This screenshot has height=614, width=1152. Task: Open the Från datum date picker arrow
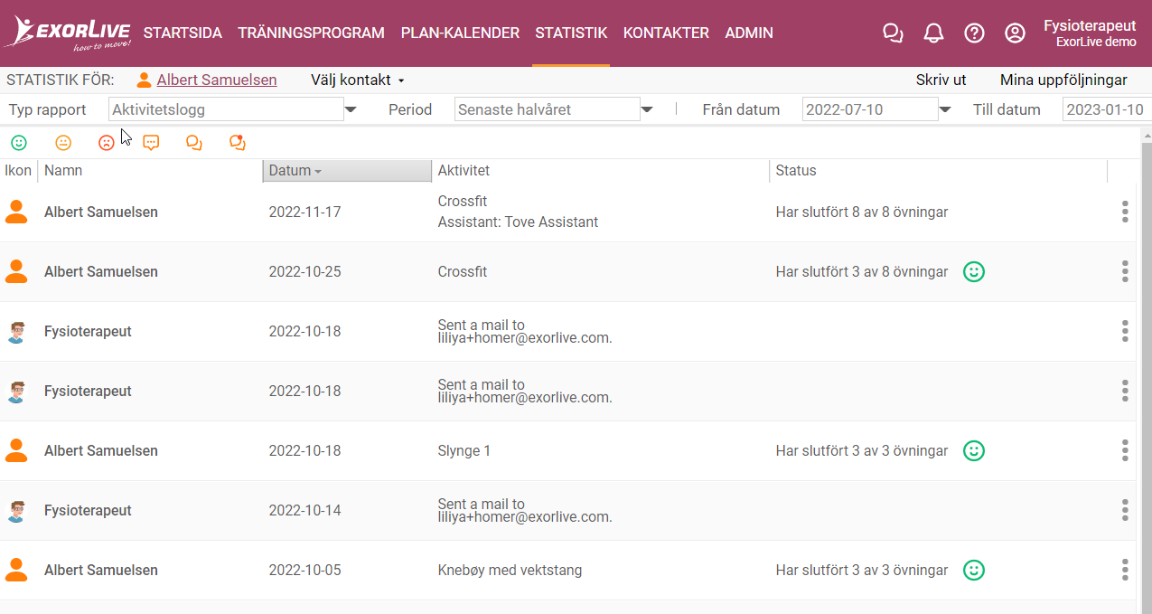click(945, 110)
